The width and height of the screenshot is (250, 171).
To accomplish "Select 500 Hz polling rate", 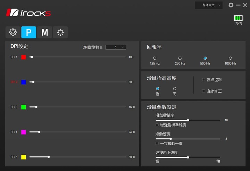I will click(205, 58).
